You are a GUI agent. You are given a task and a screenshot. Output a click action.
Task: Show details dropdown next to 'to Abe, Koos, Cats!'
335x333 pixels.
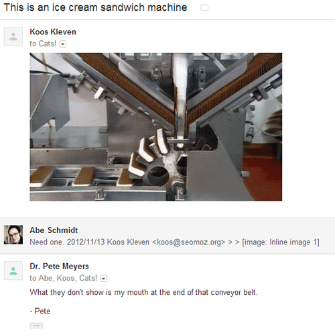coord(103,279)
